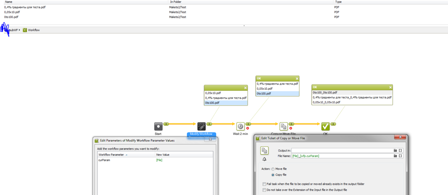Click the Edit Ticket dialog title icon
Image resolution: width=448 pixels, height=195 pixels.
point(258,138)
